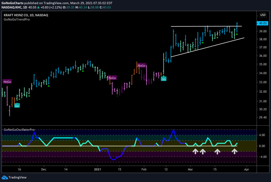Click the 0.00 oscillator axis value
This screenshot has width=271, height=182.
262,146
